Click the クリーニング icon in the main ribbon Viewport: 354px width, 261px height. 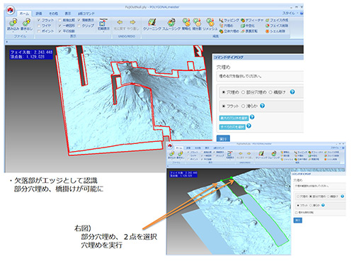point(152,23)
